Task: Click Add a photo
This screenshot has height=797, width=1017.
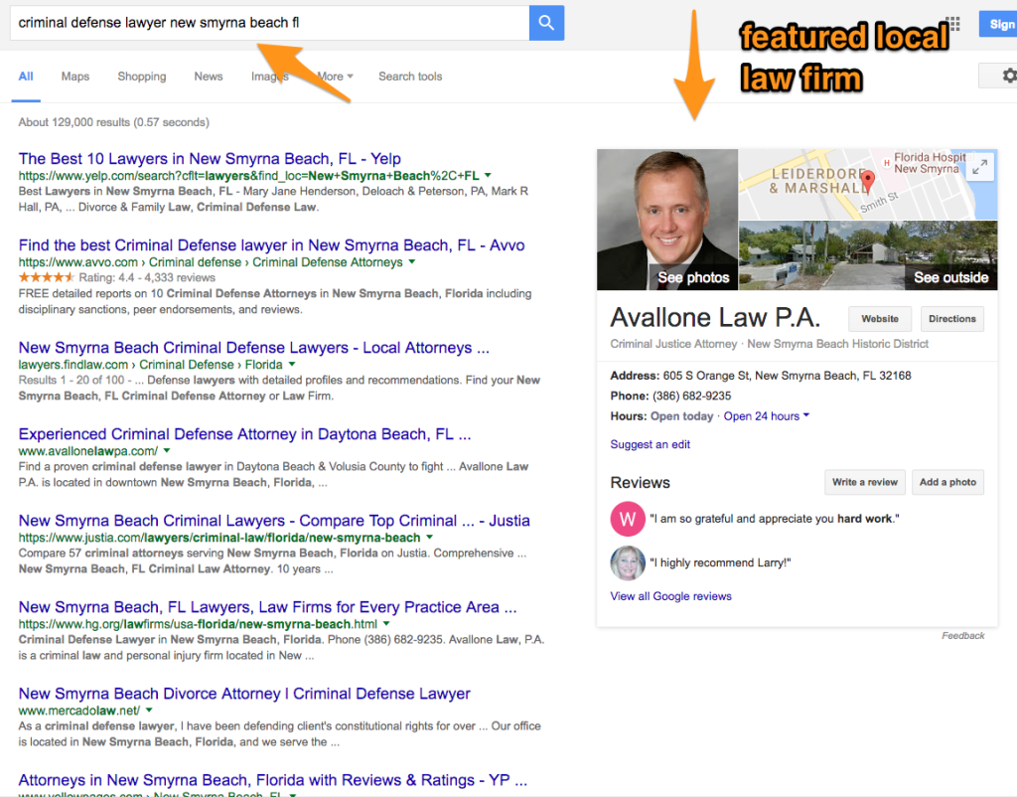Action: [947, 482]
